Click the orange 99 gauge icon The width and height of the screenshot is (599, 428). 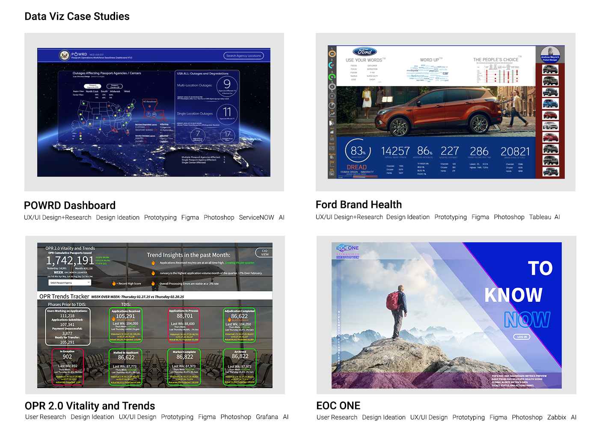click(332, 54)
